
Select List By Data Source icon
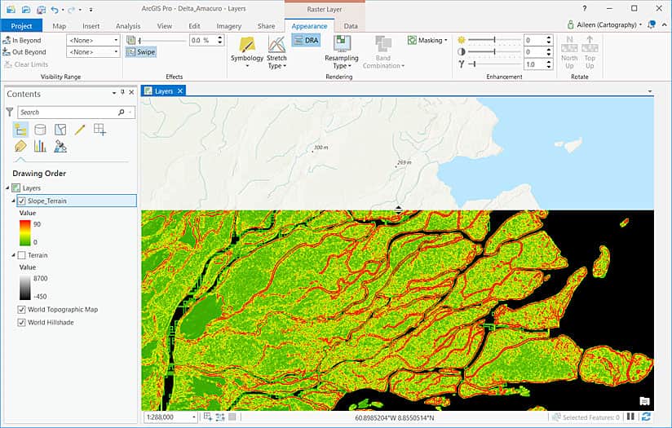tap(40, 130)
